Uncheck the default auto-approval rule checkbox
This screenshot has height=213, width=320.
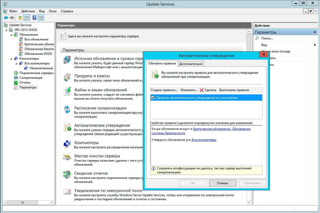click(153, 98)
